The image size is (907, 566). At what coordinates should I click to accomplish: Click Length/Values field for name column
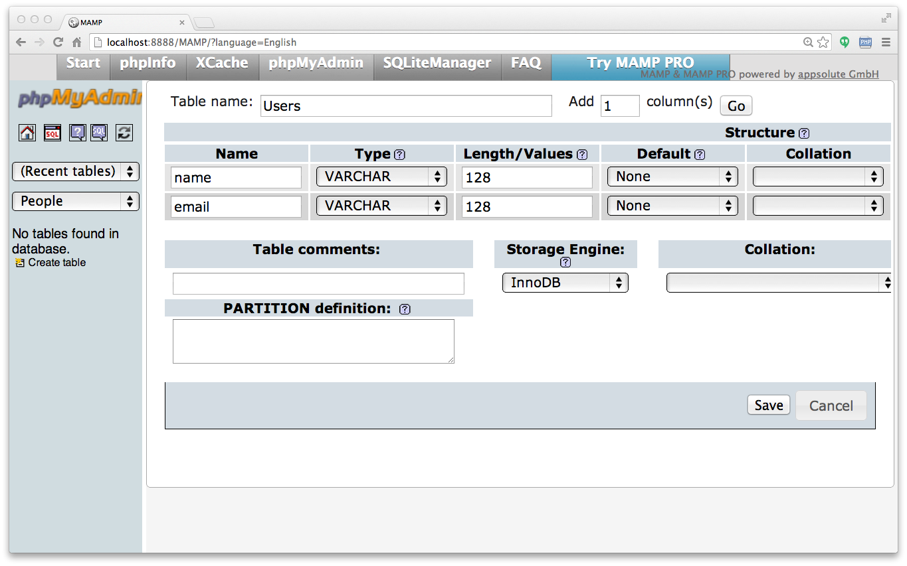(x=527, y=177)
